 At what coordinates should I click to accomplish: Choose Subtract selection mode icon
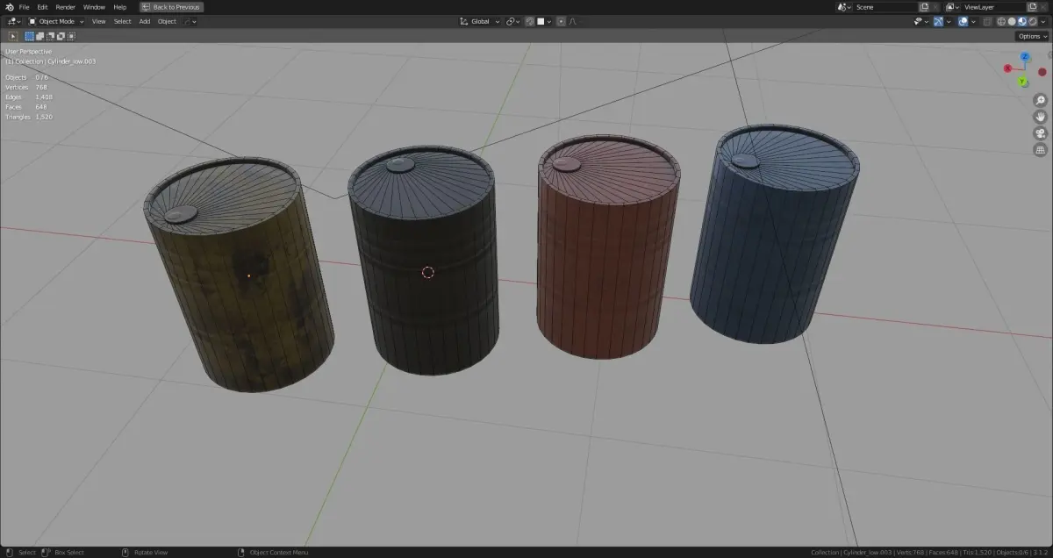50,36
